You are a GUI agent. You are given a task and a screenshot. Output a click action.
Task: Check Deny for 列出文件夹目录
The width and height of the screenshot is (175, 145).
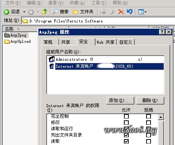tap(148, 135)
